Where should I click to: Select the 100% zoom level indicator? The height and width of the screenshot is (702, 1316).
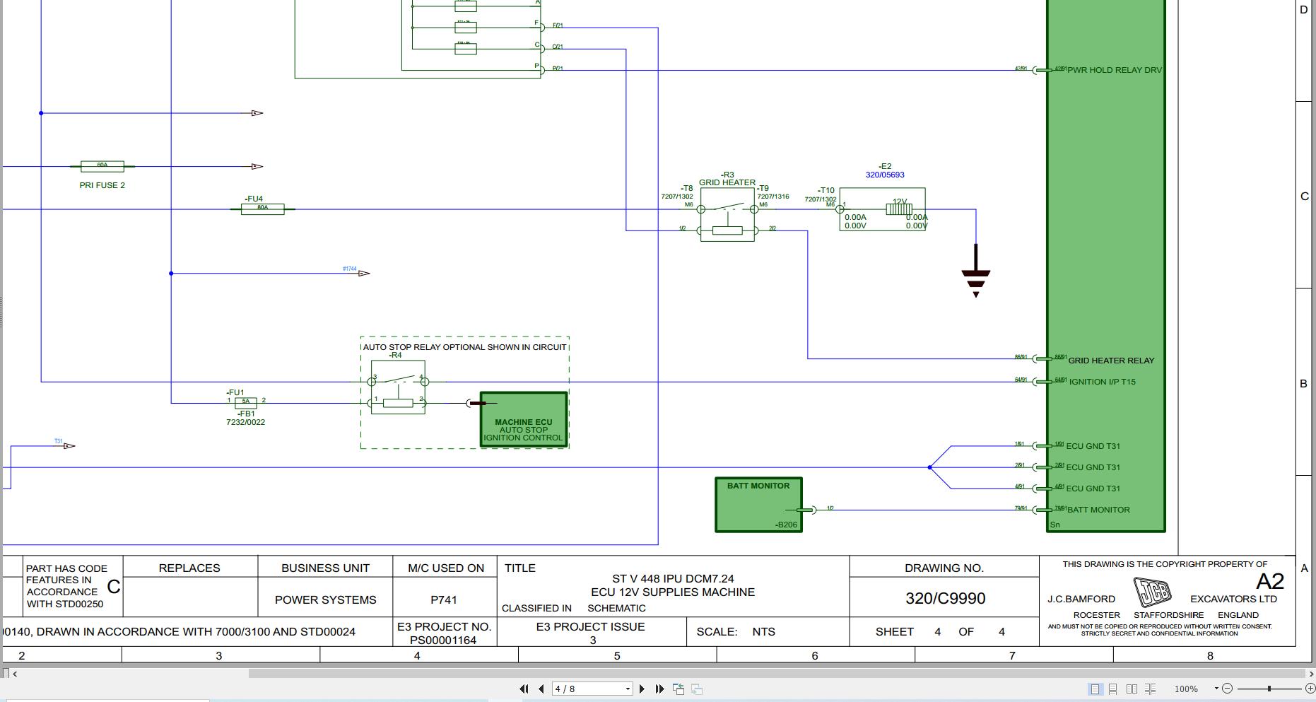click(1187, 689)
